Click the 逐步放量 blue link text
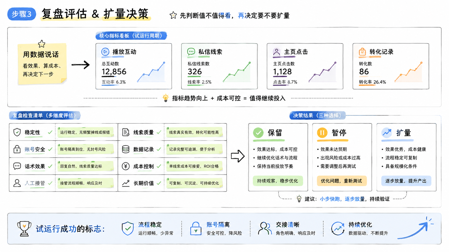449x252 pixels. coord(355,199)
